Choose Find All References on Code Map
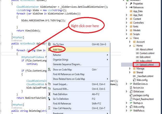 tap(78, 74)
